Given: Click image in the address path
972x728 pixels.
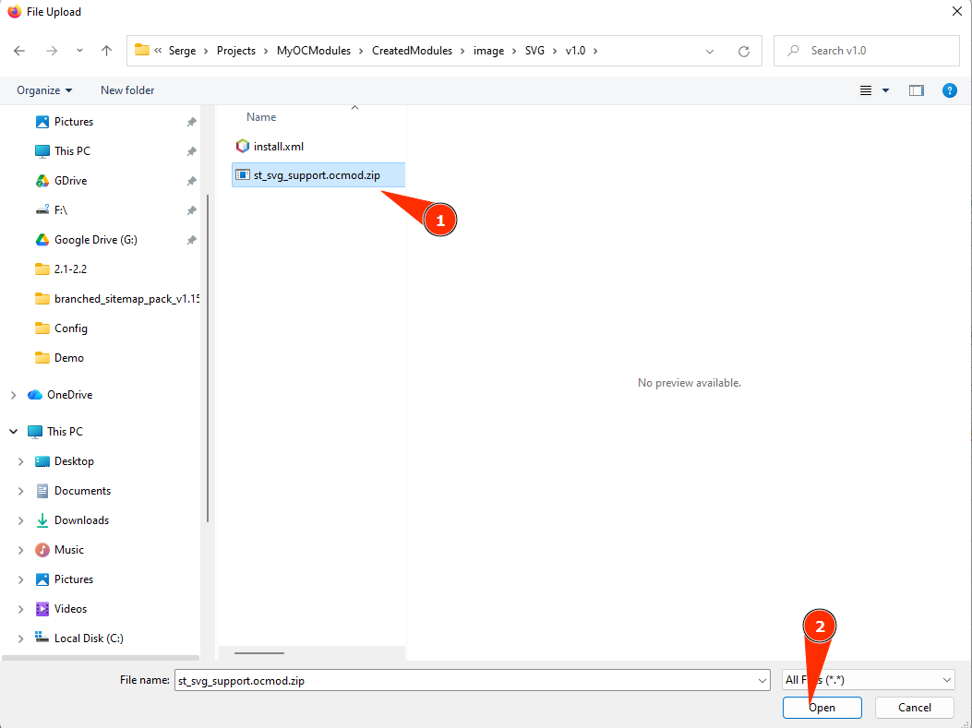Looking at the screenshot, I should (x=488, y=51).
